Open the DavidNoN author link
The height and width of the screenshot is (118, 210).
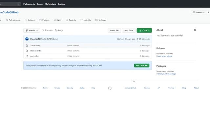pos(35,39)
